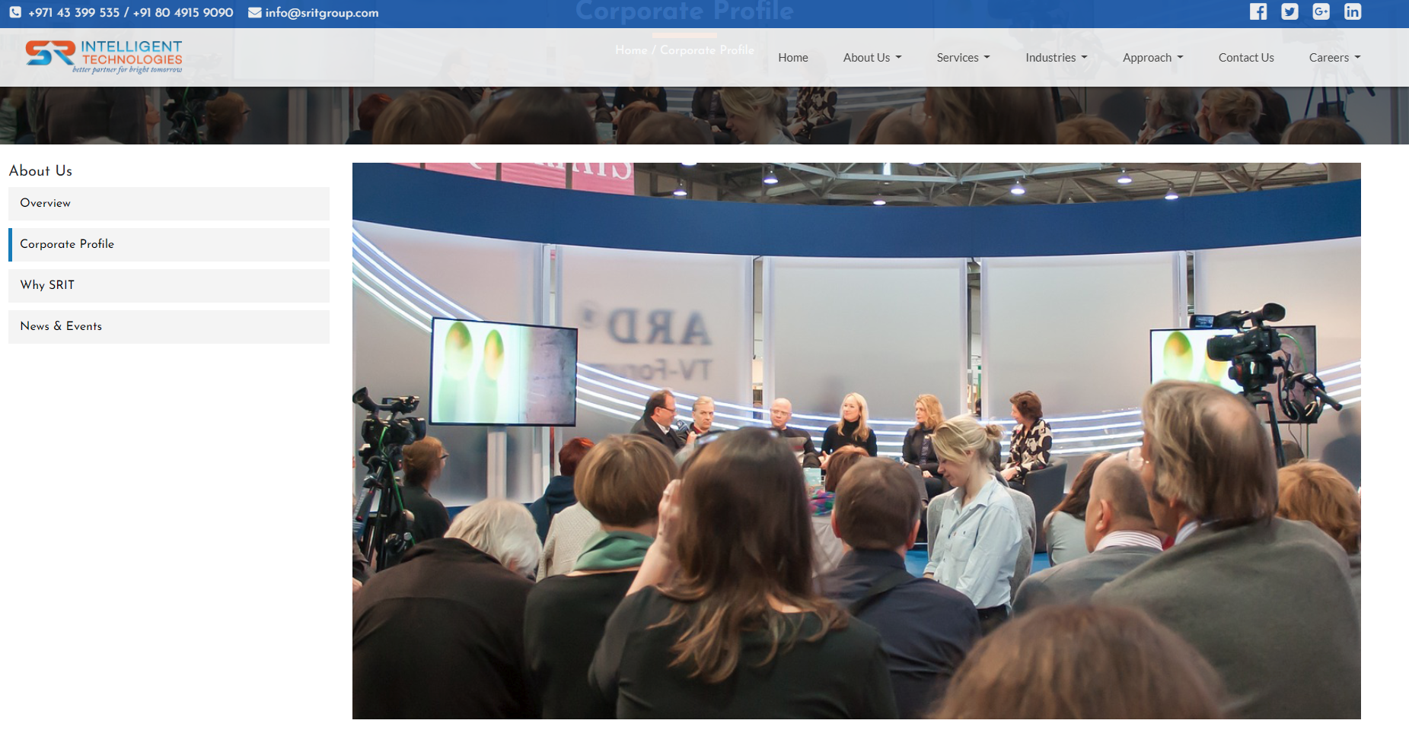Click the Home breadcrumb link
The height and width of the screenshot is (733, 1409).
[x=631, y=50]
